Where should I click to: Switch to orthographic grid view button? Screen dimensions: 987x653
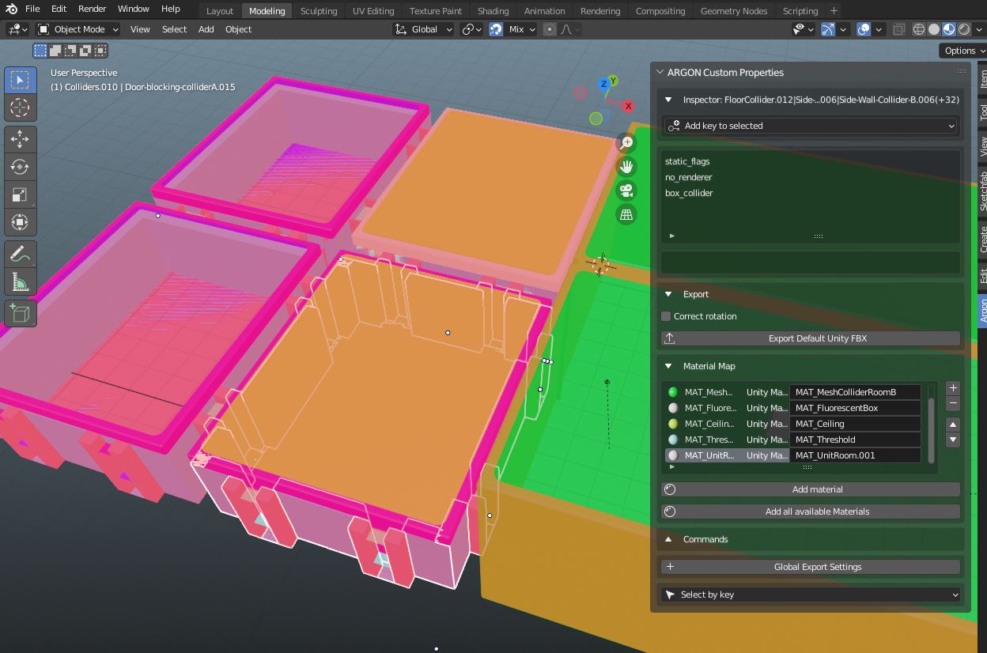(626, 214)
